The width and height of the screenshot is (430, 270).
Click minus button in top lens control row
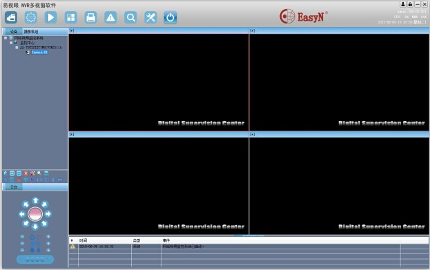[x=22, y=237]
